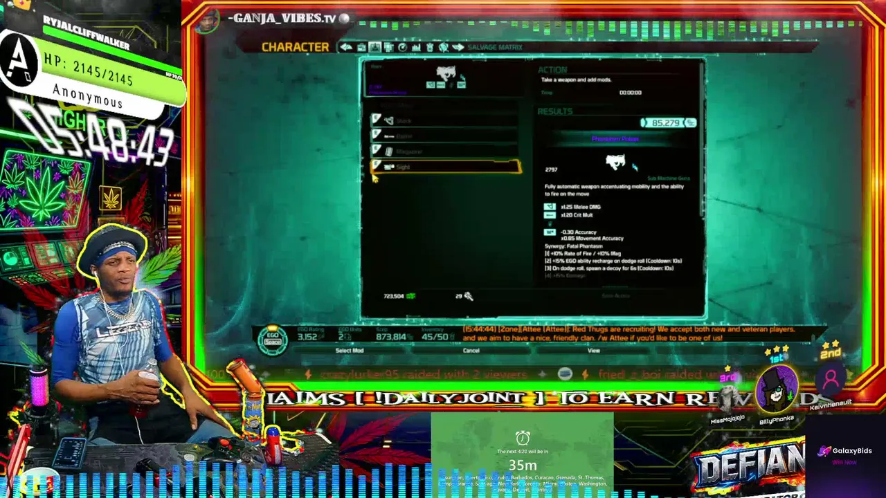Click the Red Thugs recruiting zone chat message
The height and width of the screenshot is (498, 886).
(x=630, y=334)
